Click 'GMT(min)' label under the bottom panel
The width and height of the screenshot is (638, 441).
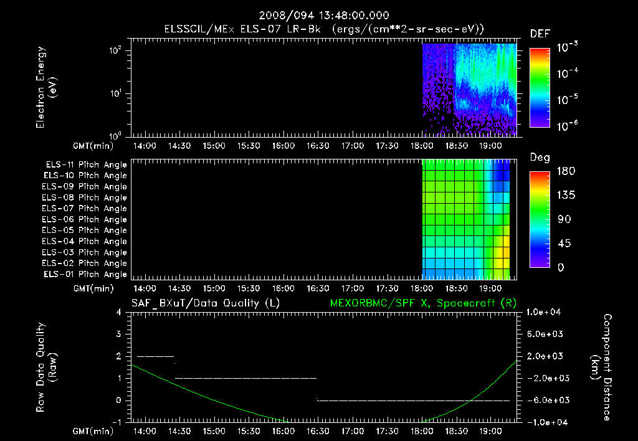(93, 431)
